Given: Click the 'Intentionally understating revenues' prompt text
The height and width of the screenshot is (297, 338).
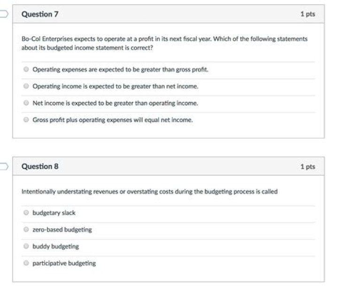Looking at the screenshot, I should (x=149, y=192).
